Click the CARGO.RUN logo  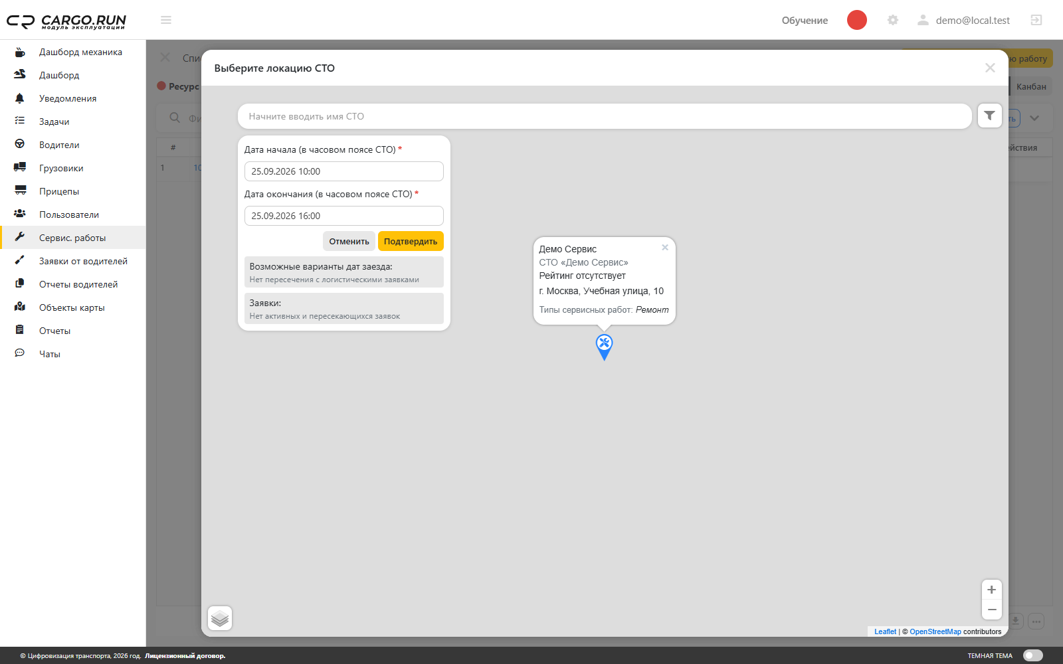tap(66, 21)
